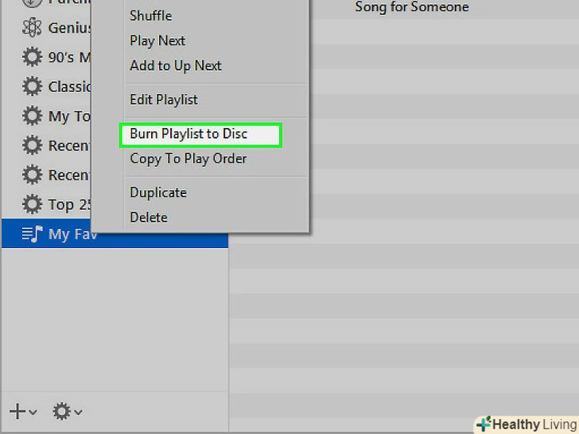Image resolution: width=579 pixels, height=434 pixels.
Task: Open the My Top Rated gear icon
Action: (x=32, y=116)
